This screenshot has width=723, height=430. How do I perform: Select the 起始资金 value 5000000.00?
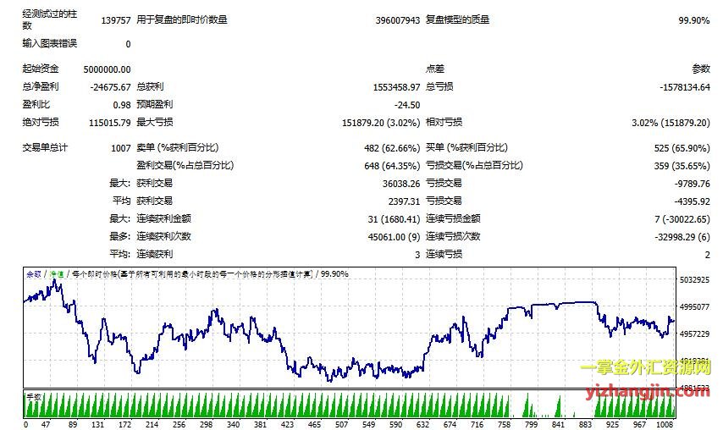click(x=108, y=69)
